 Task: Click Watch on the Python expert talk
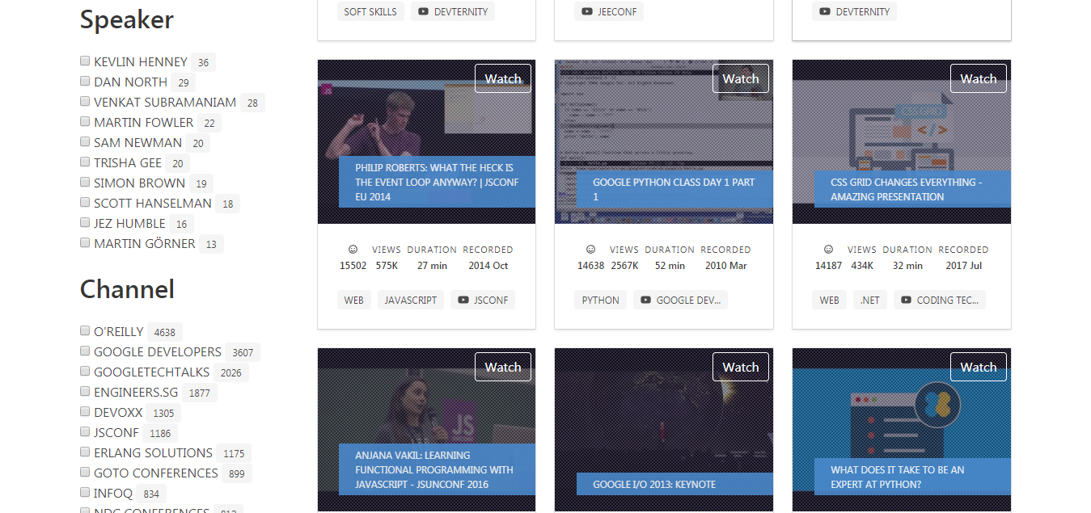pyautogui.click(x=979, y=367)
